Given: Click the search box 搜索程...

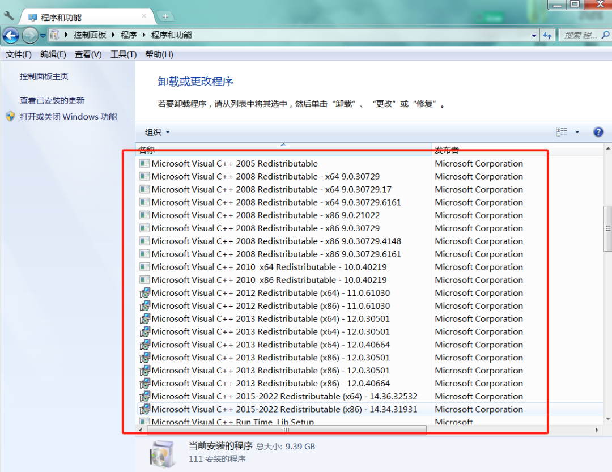Looking at the screenshot, I should (x=580, y=35).
